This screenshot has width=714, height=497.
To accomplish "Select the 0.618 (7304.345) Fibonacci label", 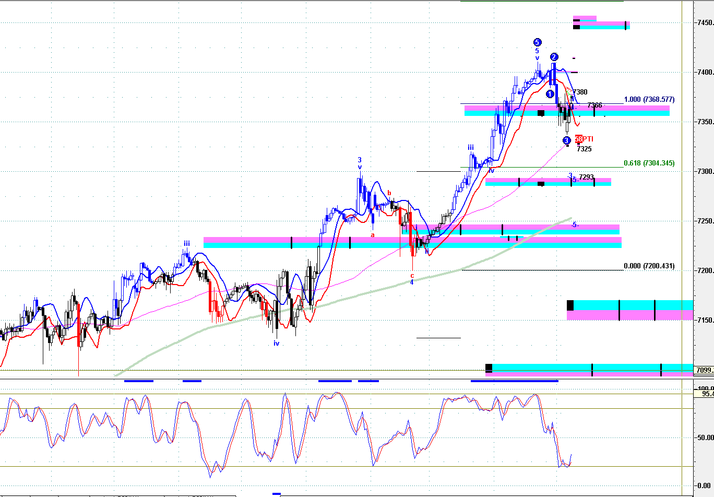I will pos(649,163).
